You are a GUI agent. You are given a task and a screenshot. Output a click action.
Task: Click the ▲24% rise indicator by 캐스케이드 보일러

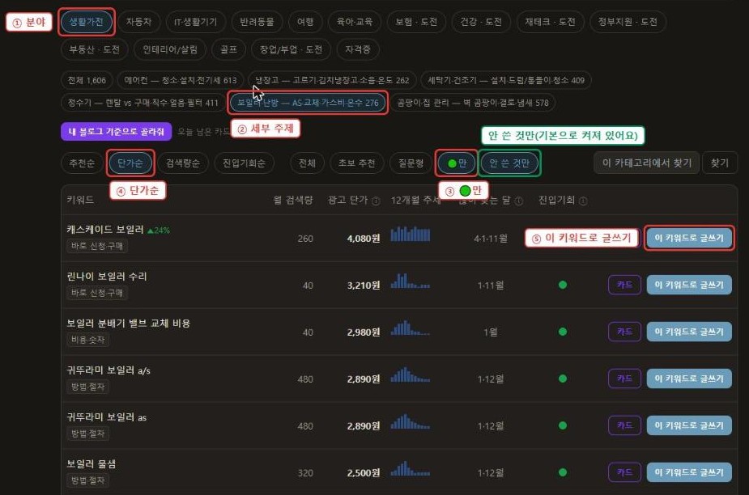click(159, 231)
